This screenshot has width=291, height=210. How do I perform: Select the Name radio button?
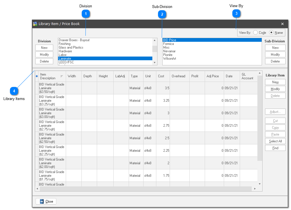coord(271,33)
